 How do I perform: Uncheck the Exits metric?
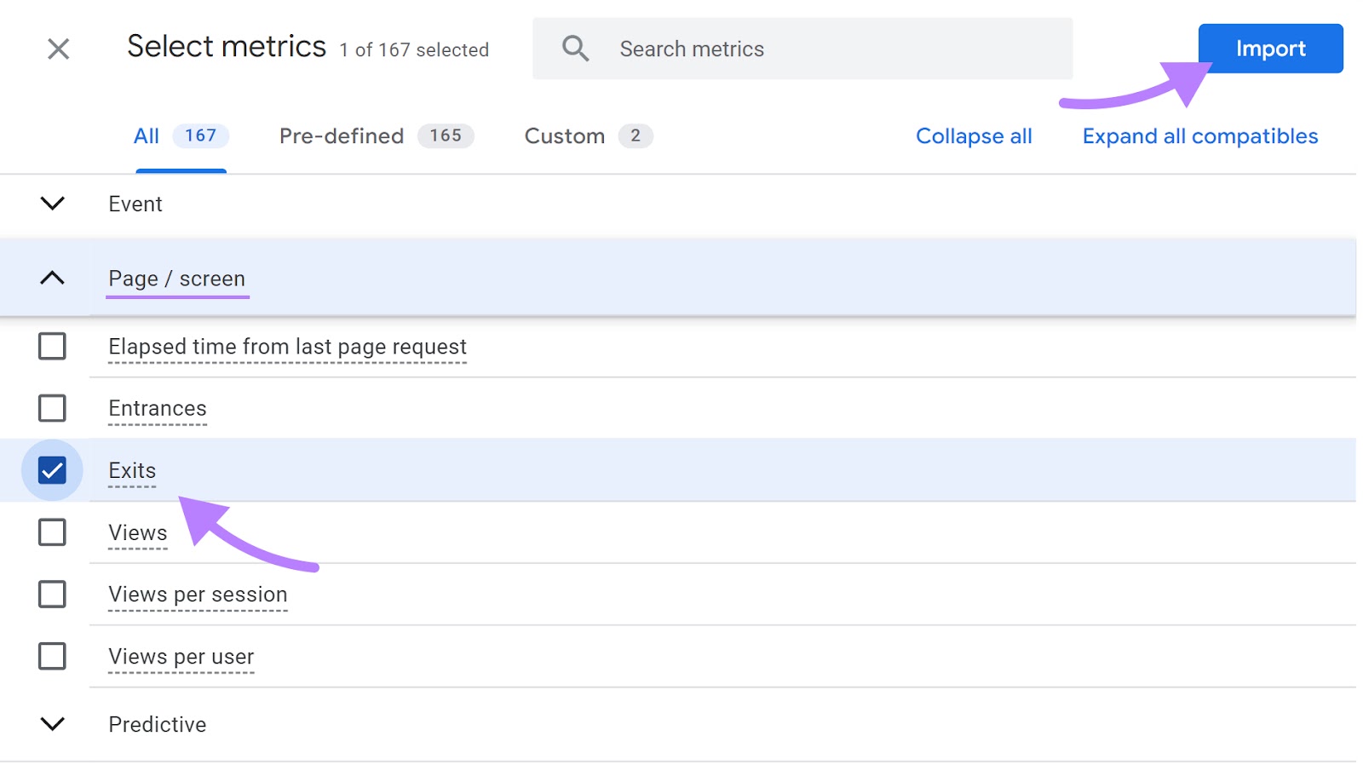(52, 469)
